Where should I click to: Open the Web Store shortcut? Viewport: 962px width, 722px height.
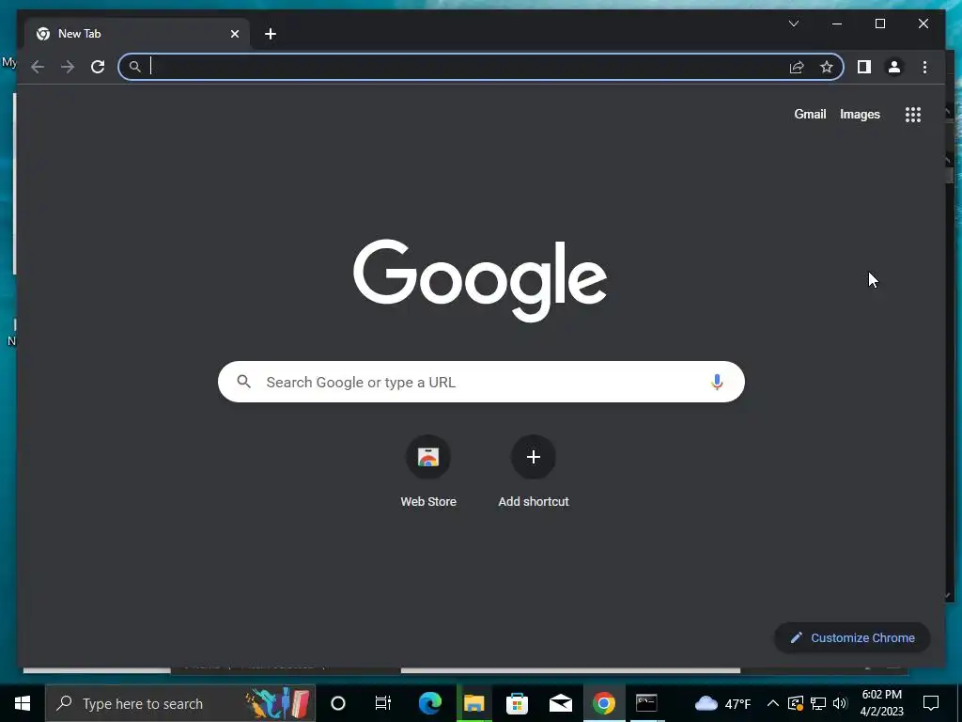(428, 471)
